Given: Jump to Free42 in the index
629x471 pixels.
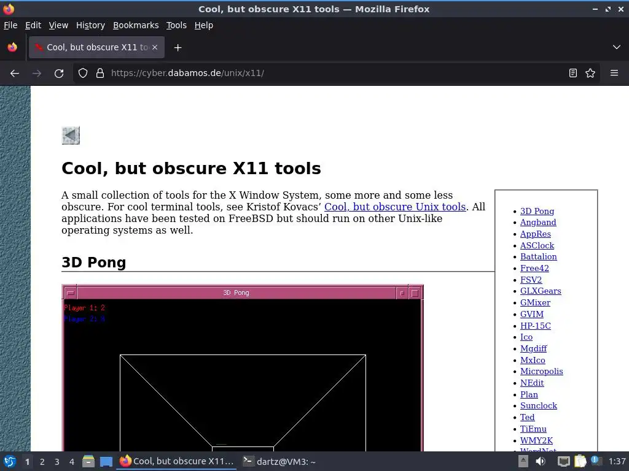Looking at the screenshot, I should pos(535,269).
